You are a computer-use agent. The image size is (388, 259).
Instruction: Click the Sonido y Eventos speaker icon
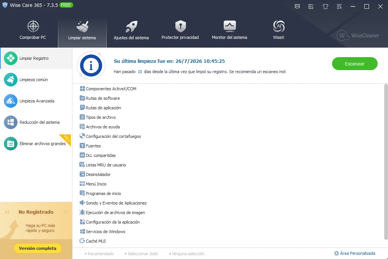82,203
